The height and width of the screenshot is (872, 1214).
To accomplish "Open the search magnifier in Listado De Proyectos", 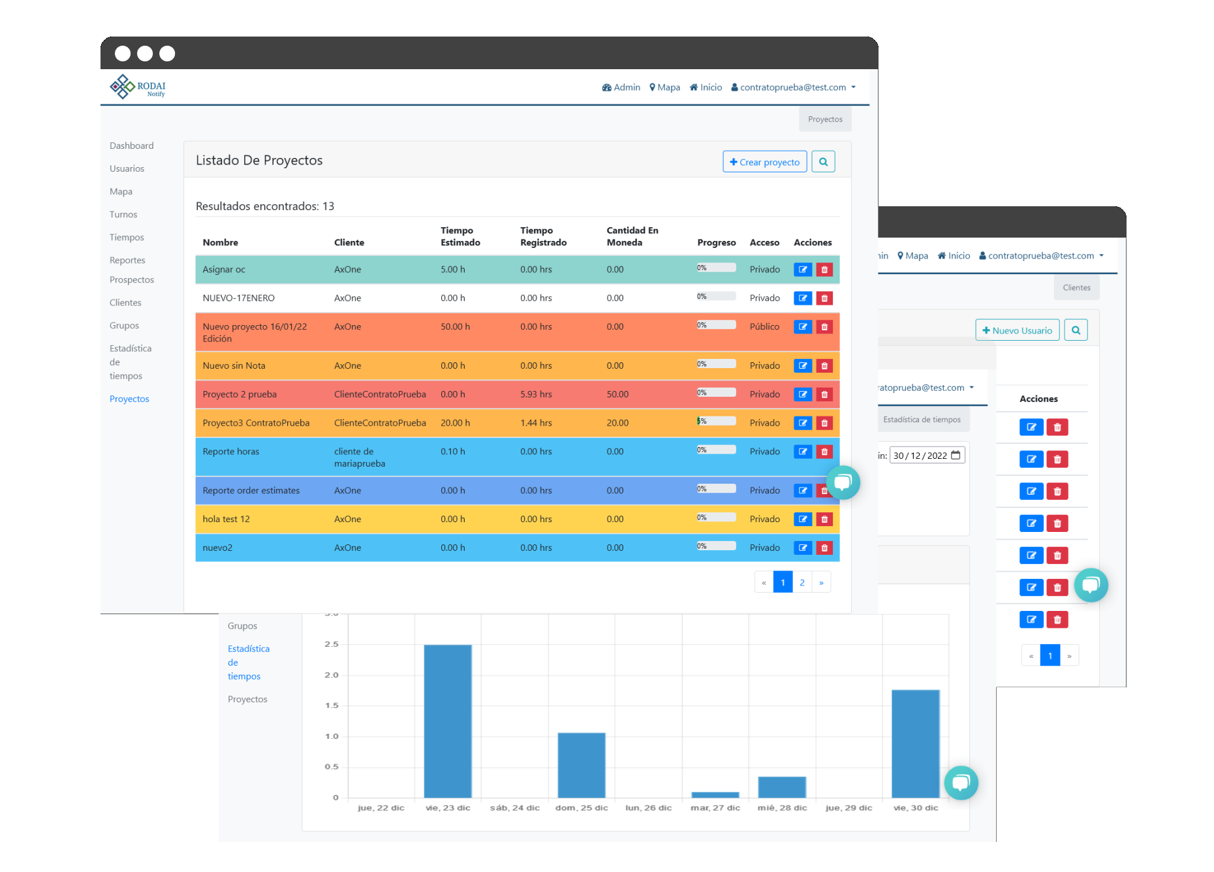I will [823, 162].
